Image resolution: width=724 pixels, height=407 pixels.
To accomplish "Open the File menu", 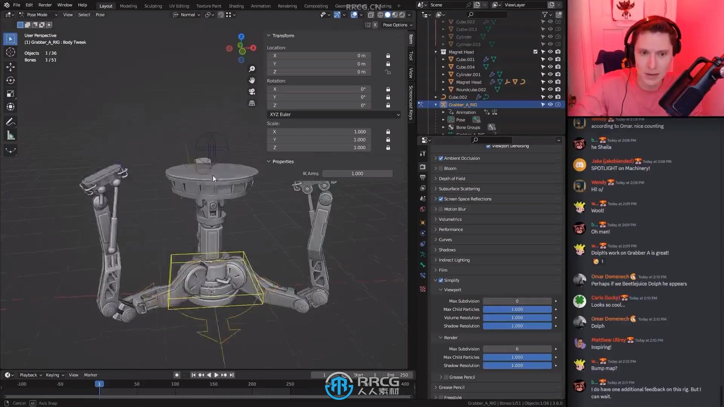I will (x=17, y=5).
